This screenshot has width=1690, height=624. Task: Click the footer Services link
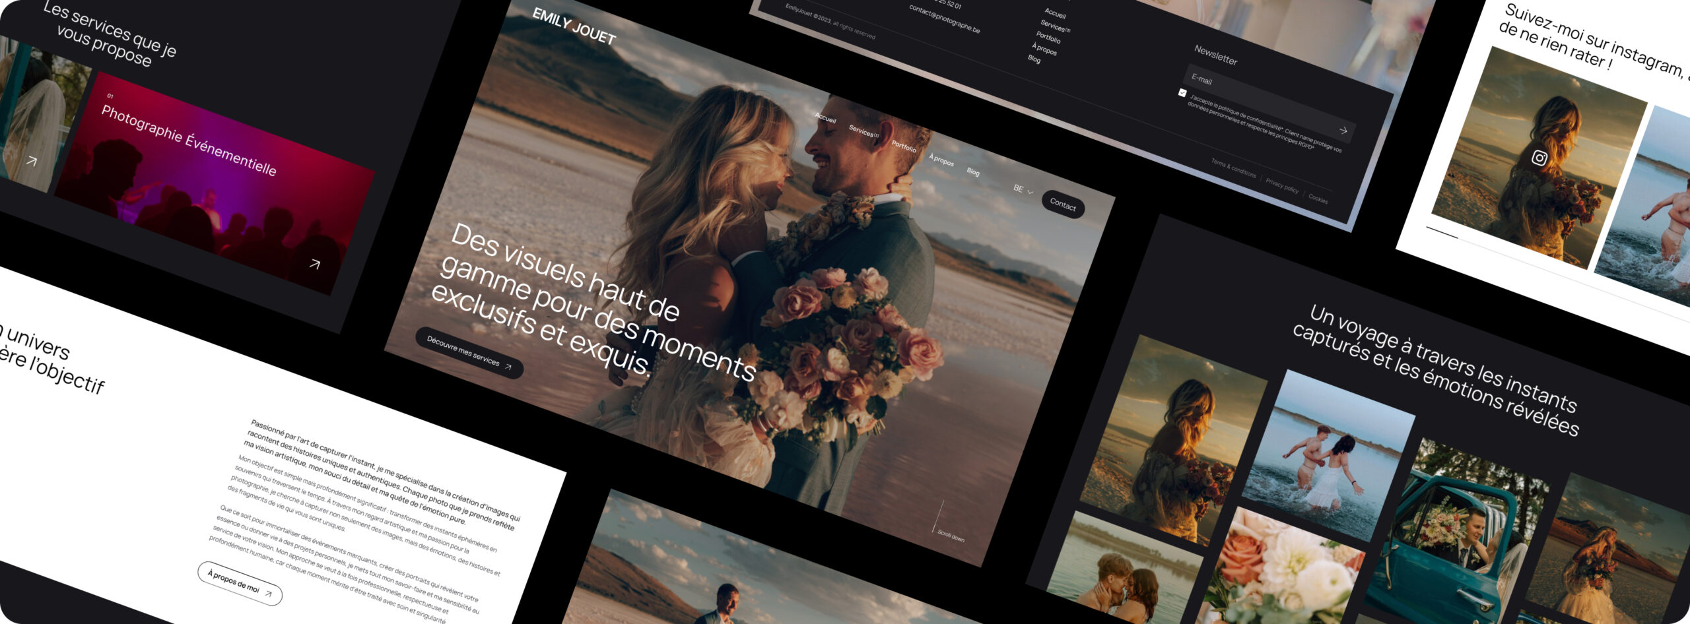1055,26
